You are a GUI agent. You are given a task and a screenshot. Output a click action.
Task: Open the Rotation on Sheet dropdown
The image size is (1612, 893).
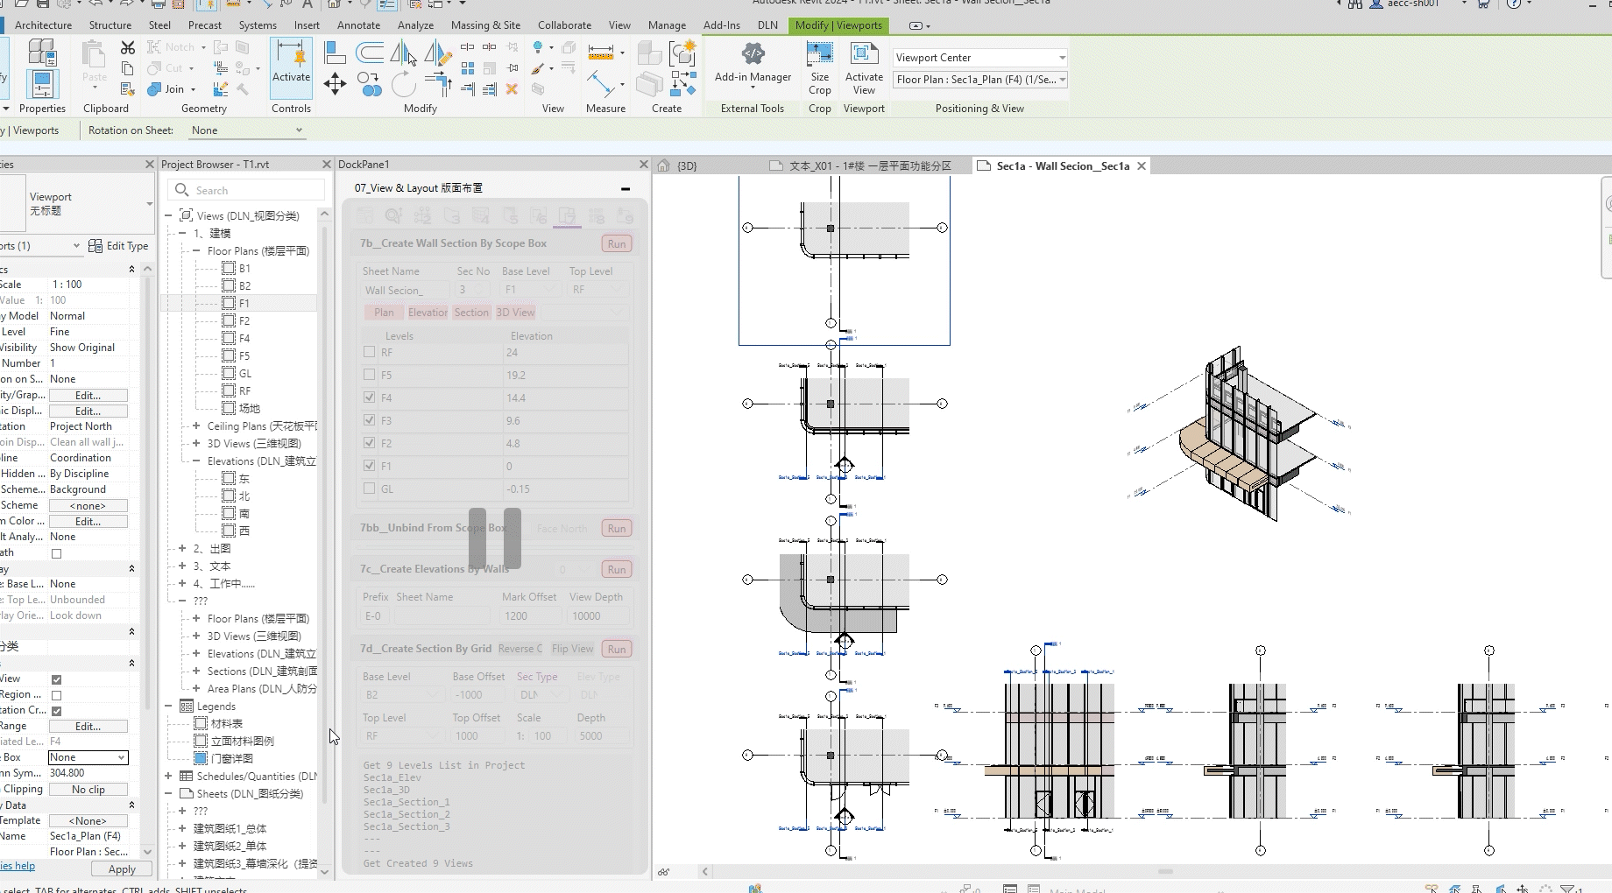[x=246, y=130]
